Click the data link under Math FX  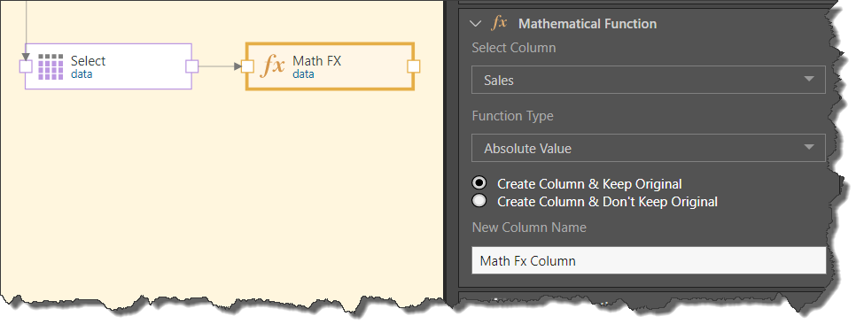(303, 73)
